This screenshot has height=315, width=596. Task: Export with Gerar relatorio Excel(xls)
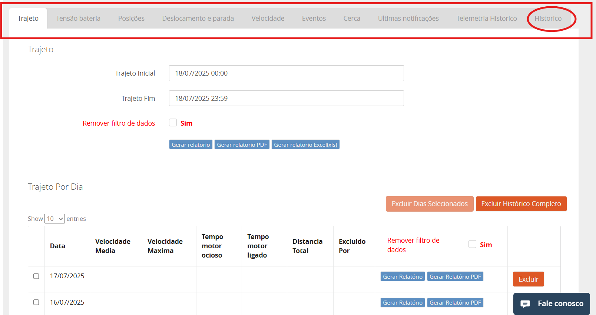305,145
